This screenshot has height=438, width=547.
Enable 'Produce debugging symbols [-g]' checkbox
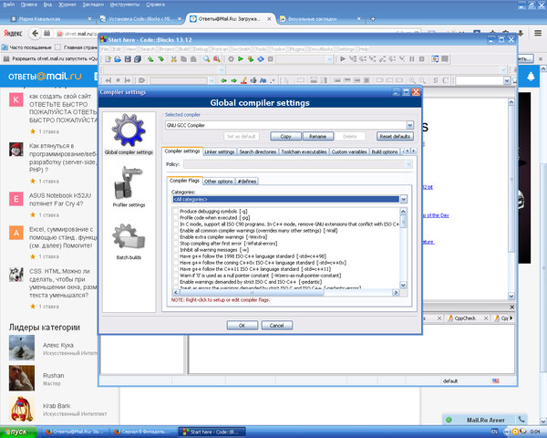(x=175, y=211)
